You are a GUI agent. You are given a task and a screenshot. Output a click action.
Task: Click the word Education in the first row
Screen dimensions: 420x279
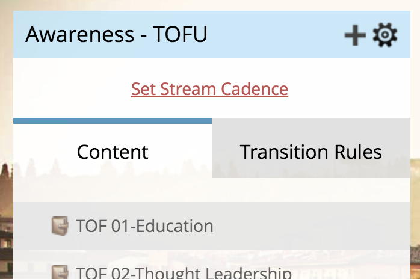175,226
